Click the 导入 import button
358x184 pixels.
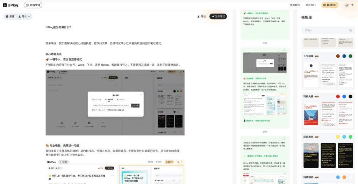click(x=24, y=16)
